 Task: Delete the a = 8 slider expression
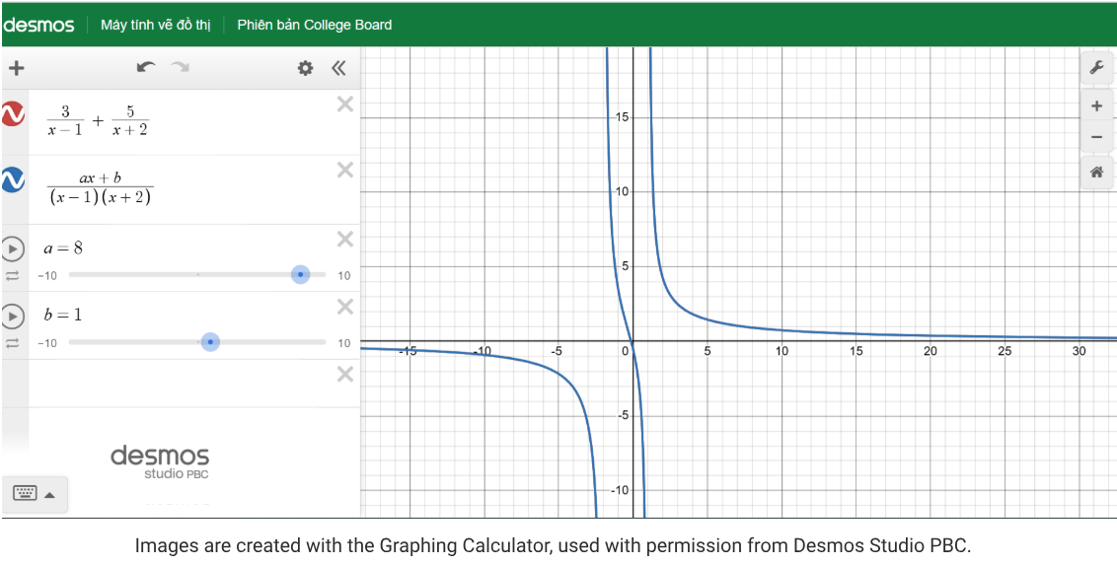(344, 240)
